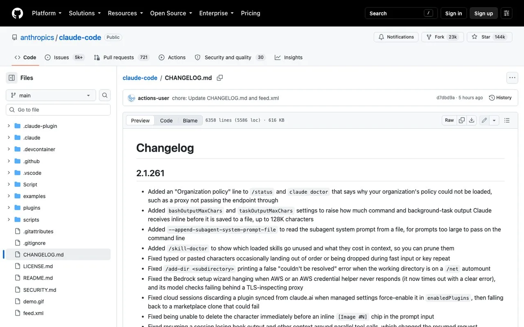Collapse the Files side panel icon

tap(11, 78)
